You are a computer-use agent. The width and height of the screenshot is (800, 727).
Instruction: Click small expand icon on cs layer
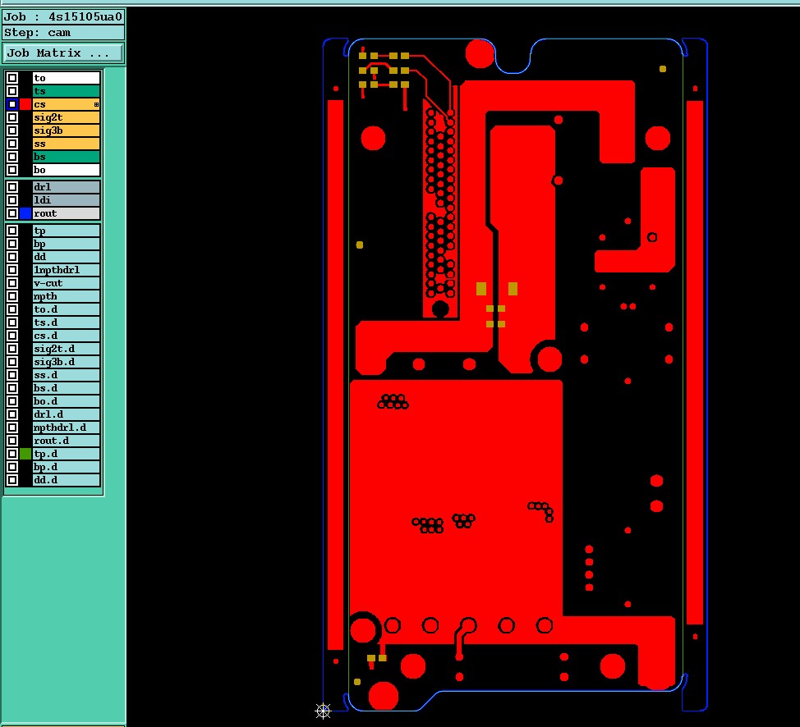(96, 104)
